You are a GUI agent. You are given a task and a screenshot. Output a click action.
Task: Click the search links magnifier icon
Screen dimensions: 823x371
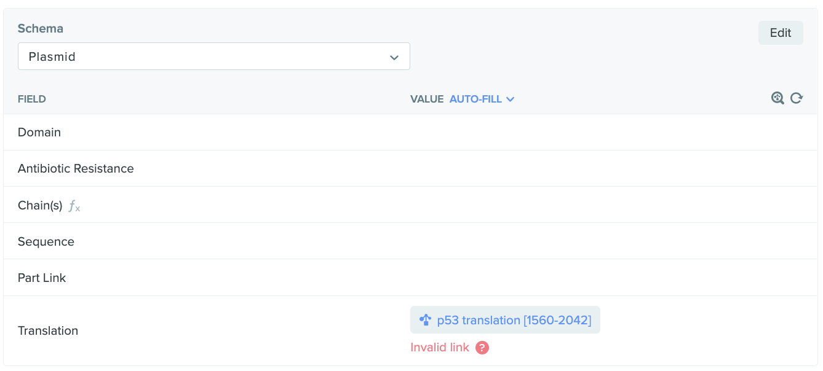[777, 98]
